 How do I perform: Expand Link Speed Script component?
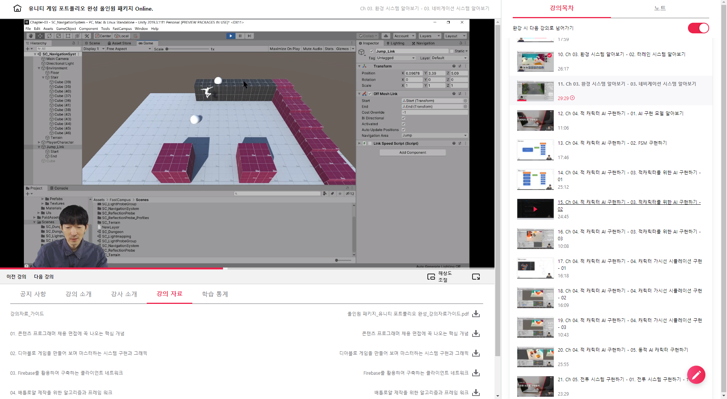pyautogui.click(x=360, y=143)
